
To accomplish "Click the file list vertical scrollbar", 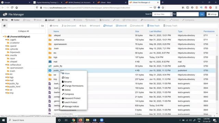I will click(x=217, y=78).
